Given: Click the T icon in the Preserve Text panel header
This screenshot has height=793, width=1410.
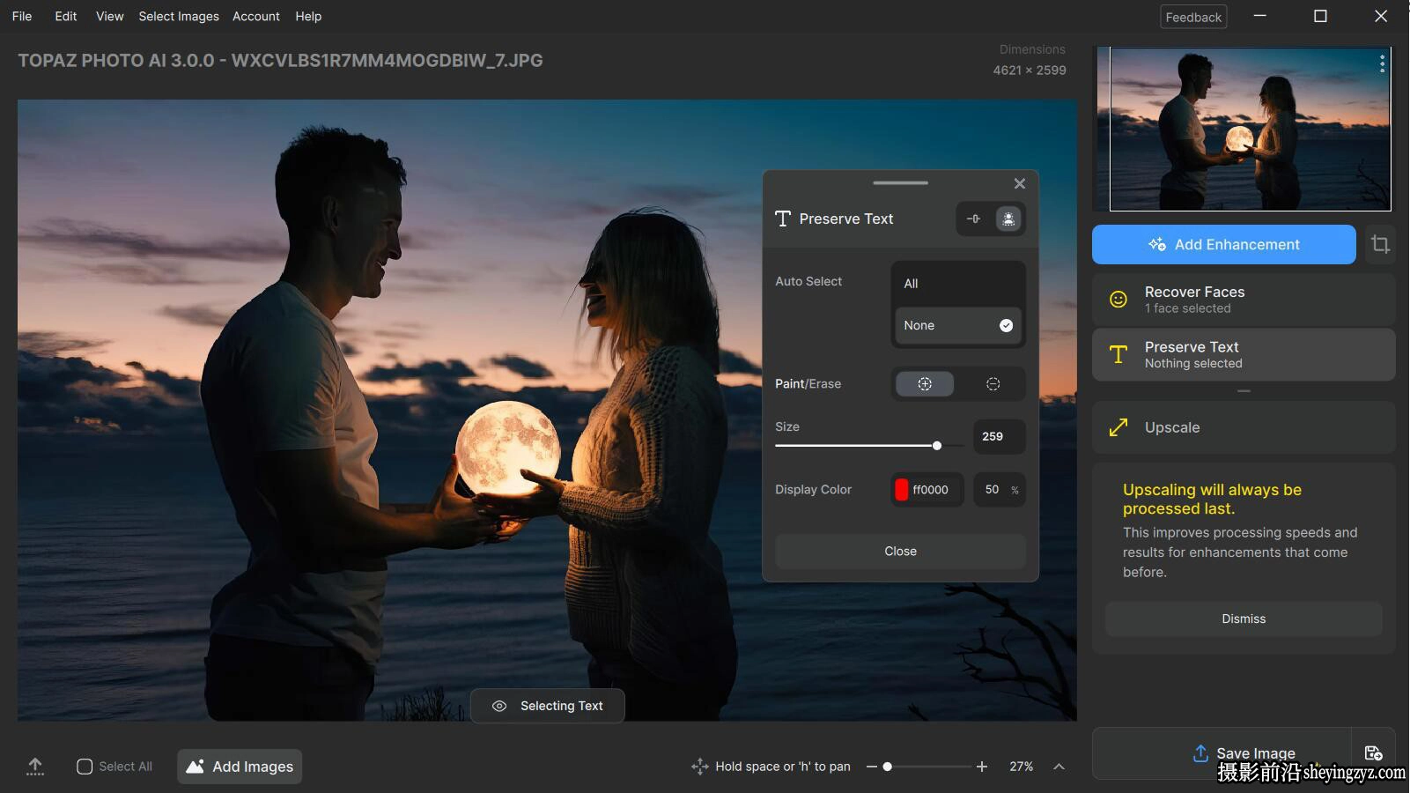Looking at the screenshot, I should click(x=782, y=219).
